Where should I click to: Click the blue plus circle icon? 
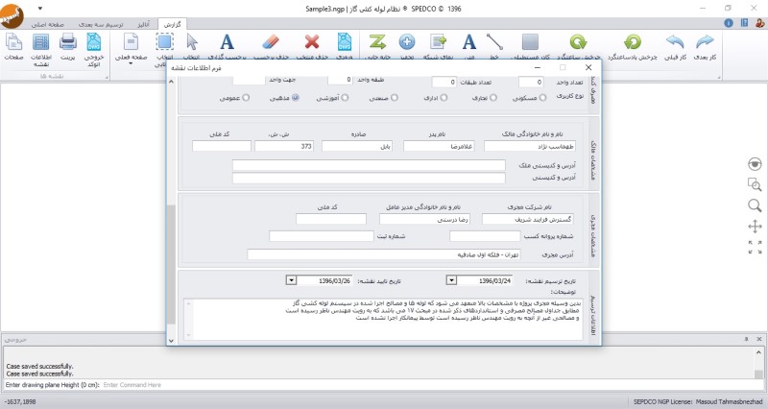click(x=406, y=42)
